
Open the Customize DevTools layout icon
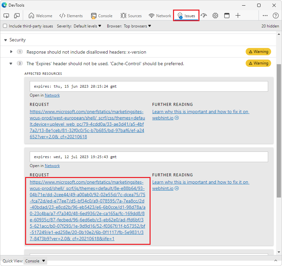227,15
